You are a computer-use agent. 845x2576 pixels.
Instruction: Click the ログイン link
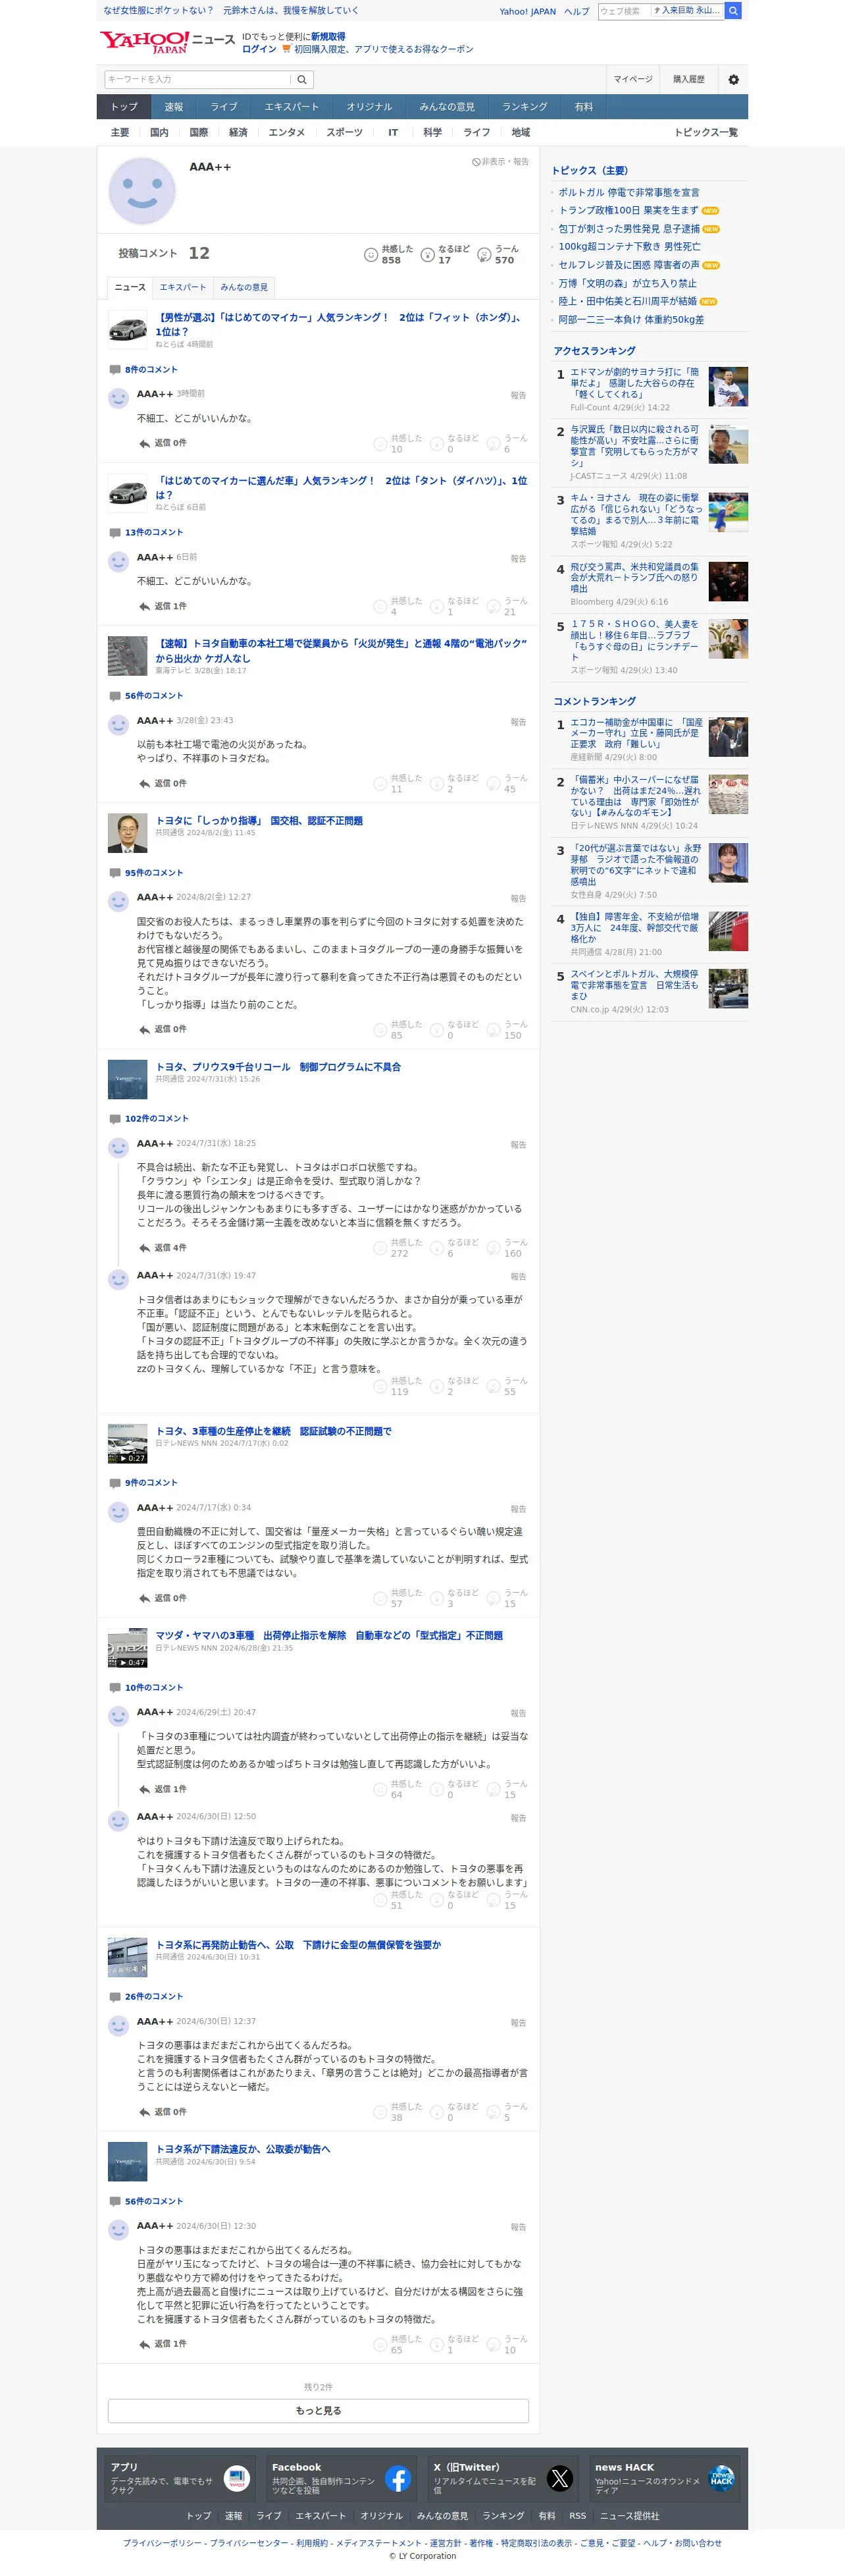coord(259,49)
